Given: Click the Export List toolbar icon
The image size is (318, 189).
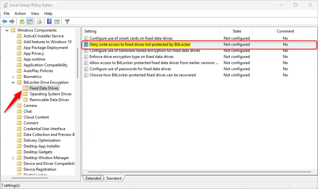Looking at the screenshot, I should 39,22.
